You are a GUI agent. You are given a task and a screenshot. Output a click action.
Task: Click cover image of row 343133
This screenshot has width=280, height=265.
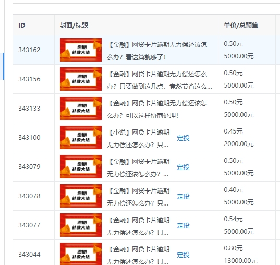pyautogui.click(x=81, y=108)
